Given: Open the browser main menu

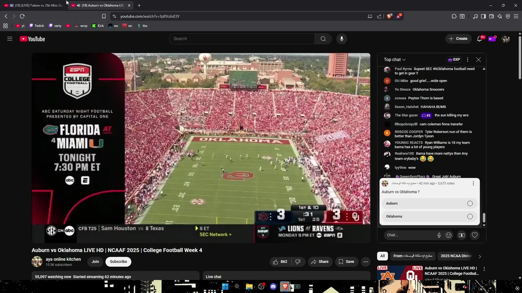Looking at the screenshot, I should (516, 16).
